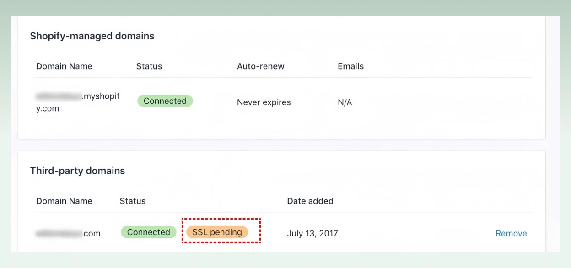The image size is (571, 268).
Task: Click the Emails column header
Action: click(350, 66)
